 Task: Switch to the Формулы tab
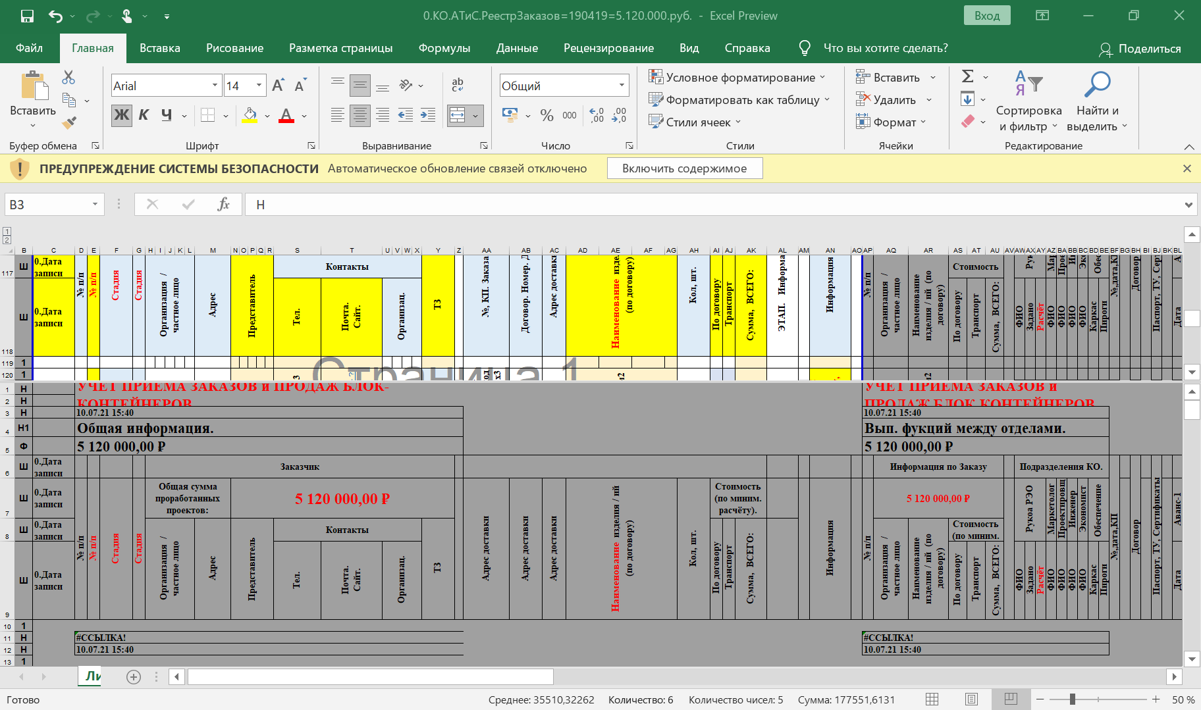pos(444,48)
